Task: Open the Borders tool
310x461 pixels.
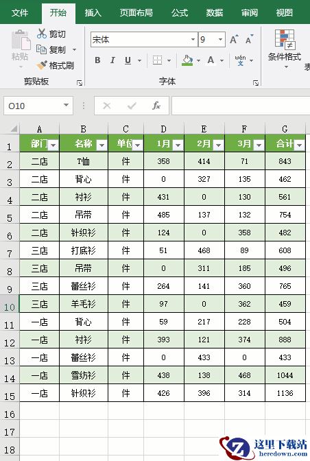Action: point(158,60)
